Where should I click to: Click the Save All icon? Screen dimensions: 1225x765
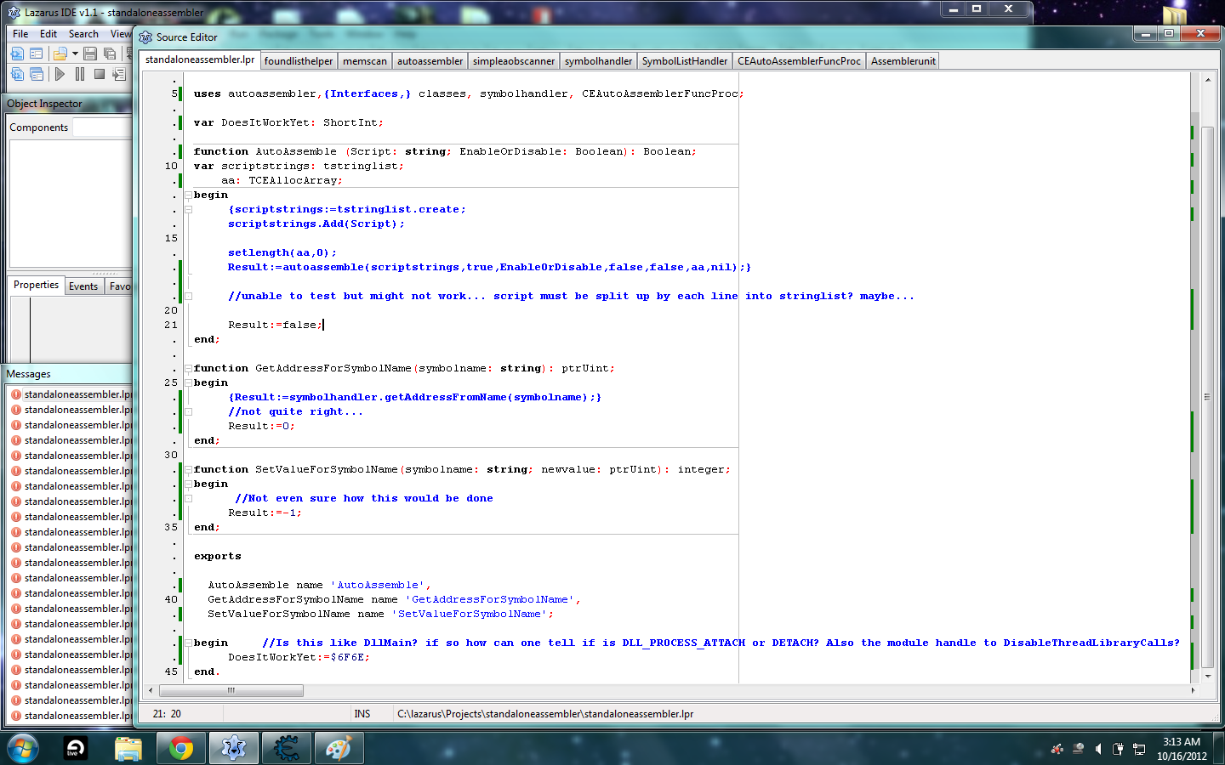(x=110, y=54)
